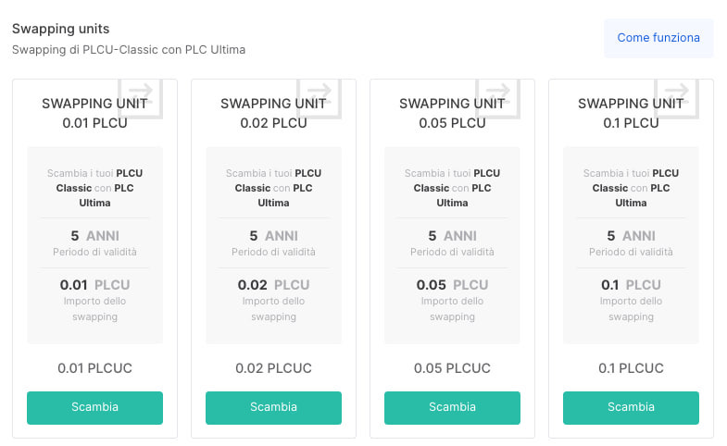Click the 0.05 PLCUC price label
This screenshot has width=727, height=446.
coord(452,368)
